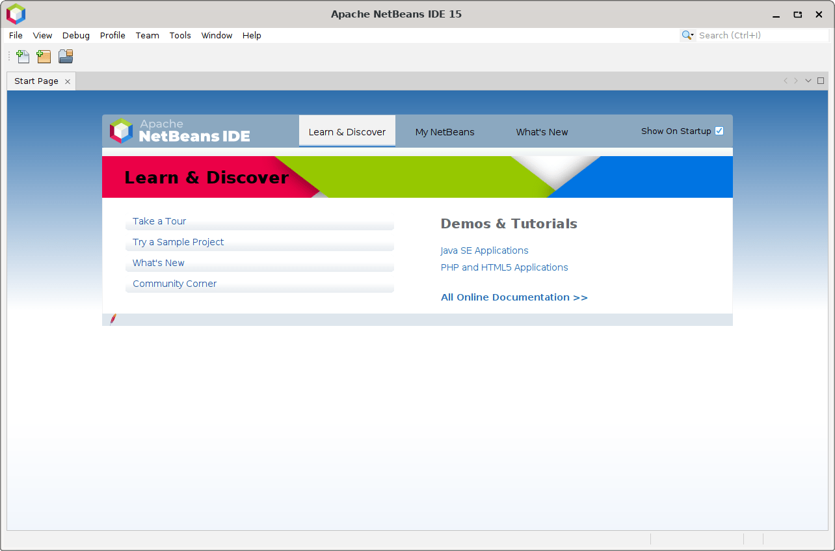Open the Window menu
The width and height of the screenshot is (835, 551).
click(x=217, y=35)
